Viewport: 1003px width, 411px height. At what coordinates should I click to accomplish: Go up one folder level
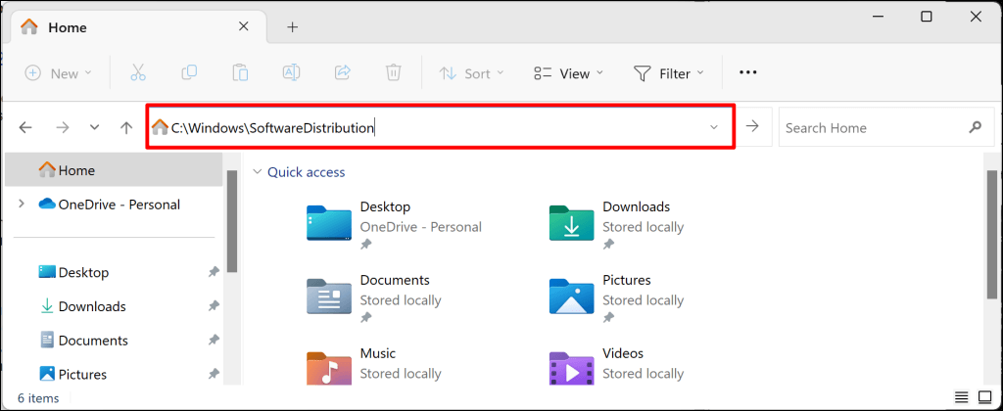[126, 127]
